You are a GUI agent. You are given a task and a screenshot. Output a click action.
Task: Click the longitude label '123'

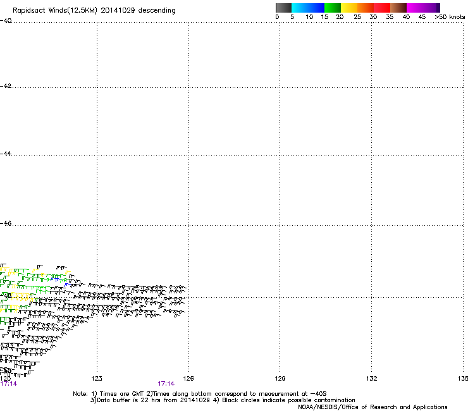point(97,379)
